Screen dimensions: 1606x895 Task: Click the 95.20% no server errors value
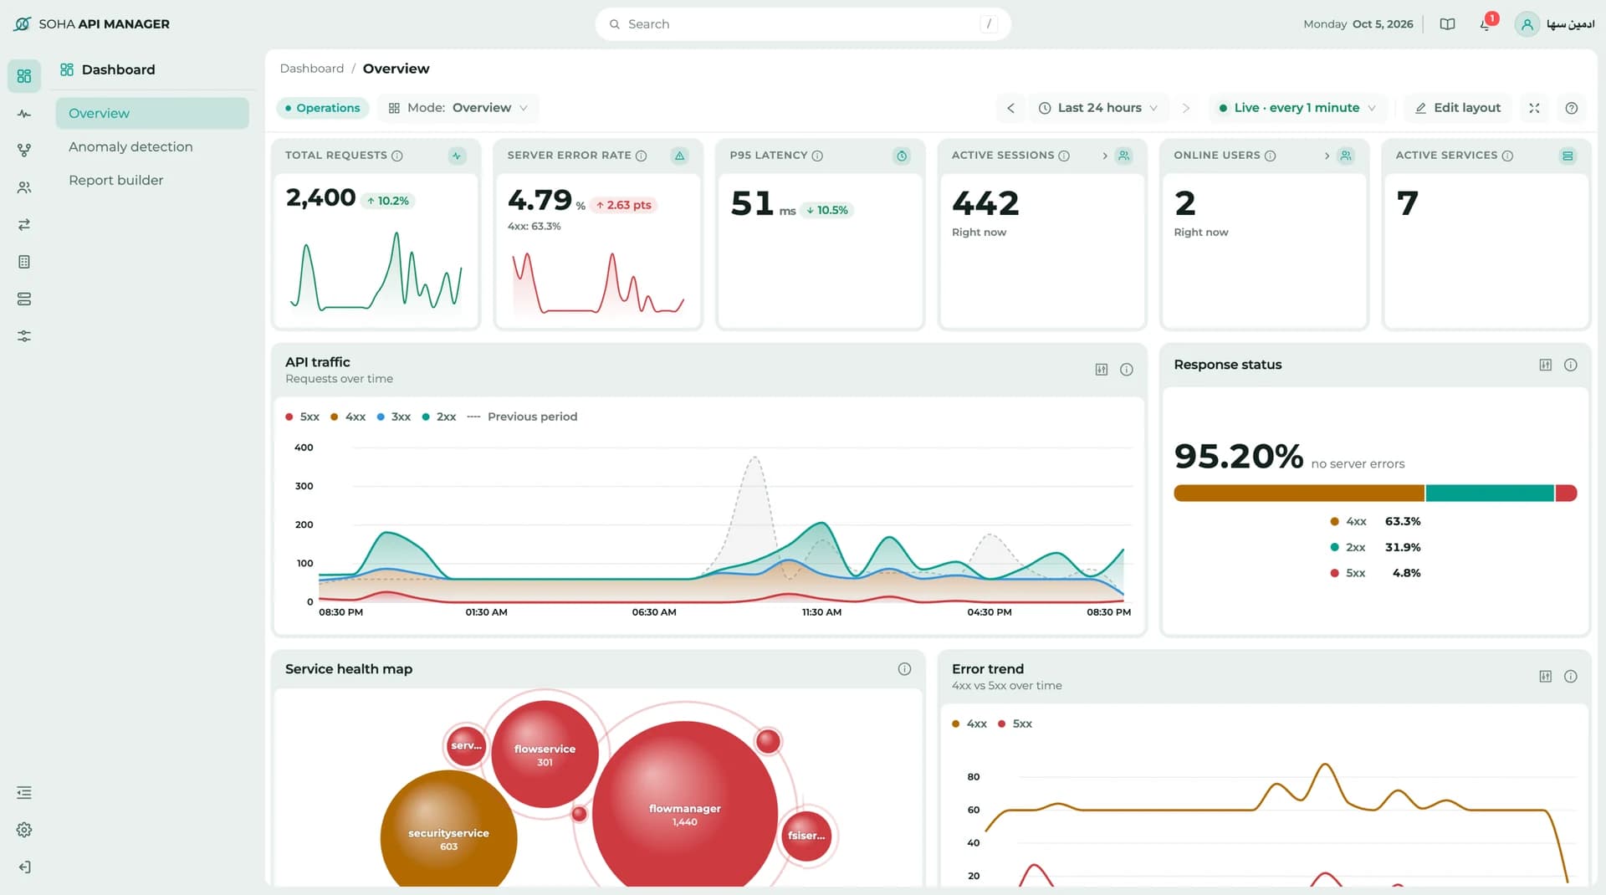pyautogui.click(x=1239, y=457)
